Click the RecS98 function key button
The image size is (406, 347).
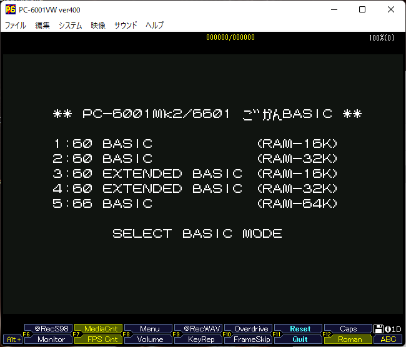click(49, 329)
